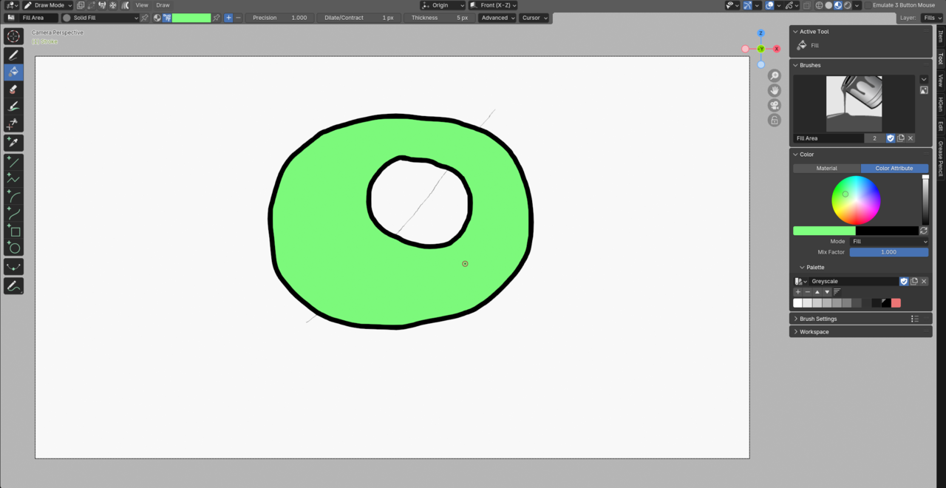Click the red swatch in the palette
The height and width of the screenshot is (488, 946).
point(896,302)
